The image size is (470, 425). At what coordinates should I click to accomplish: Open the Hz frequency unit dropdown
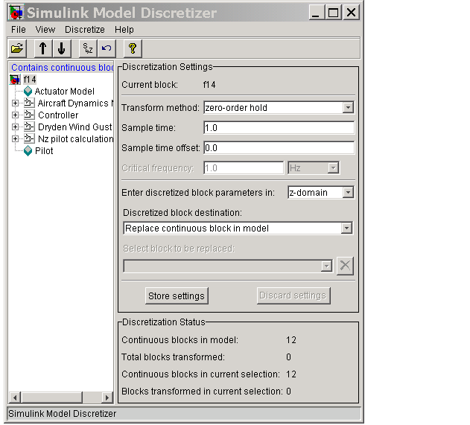[333, 168]
